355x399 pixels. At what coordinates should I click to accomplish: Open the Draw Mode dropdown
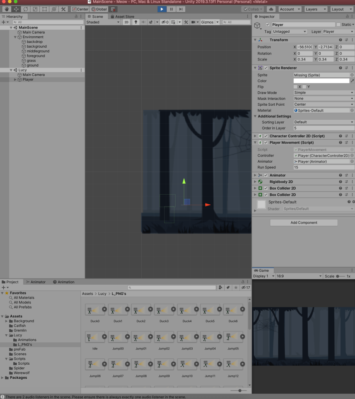[x=323, y=93]
